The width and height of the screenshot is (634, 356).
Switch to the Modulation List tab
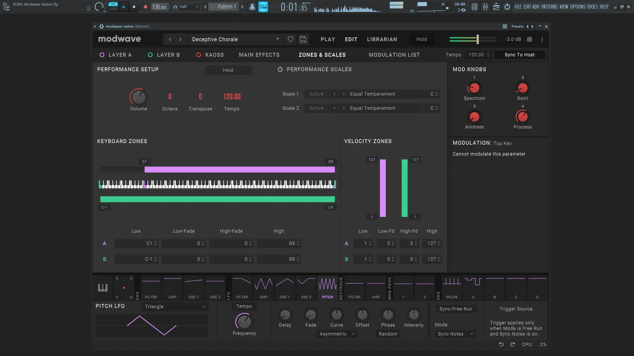pos(394,55)
